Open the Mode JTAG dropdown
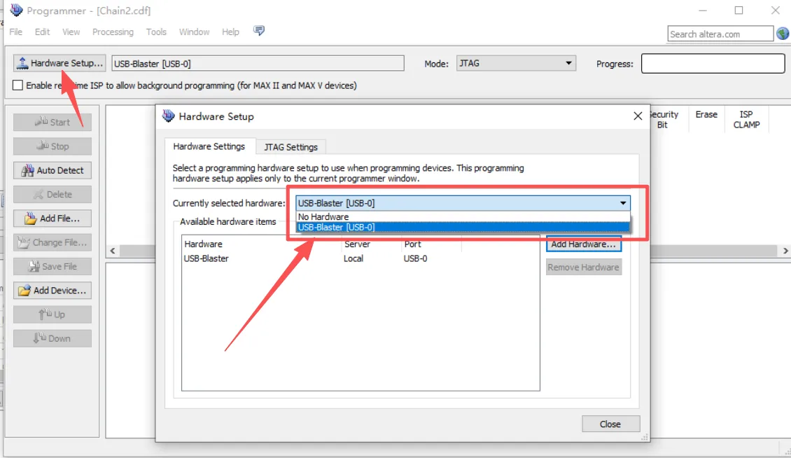Viewport: 791px width, 458px height. 516,63
